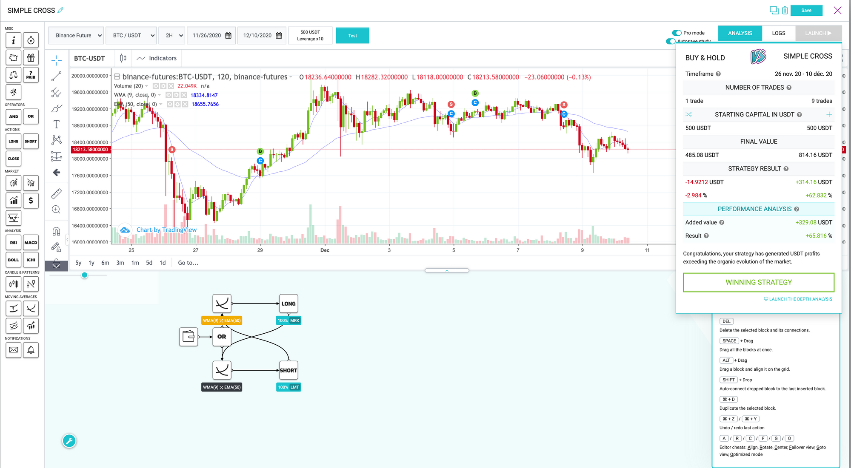Add the LONG action block from palette
This screenshot has height=468, width=851.
(14, 142)
